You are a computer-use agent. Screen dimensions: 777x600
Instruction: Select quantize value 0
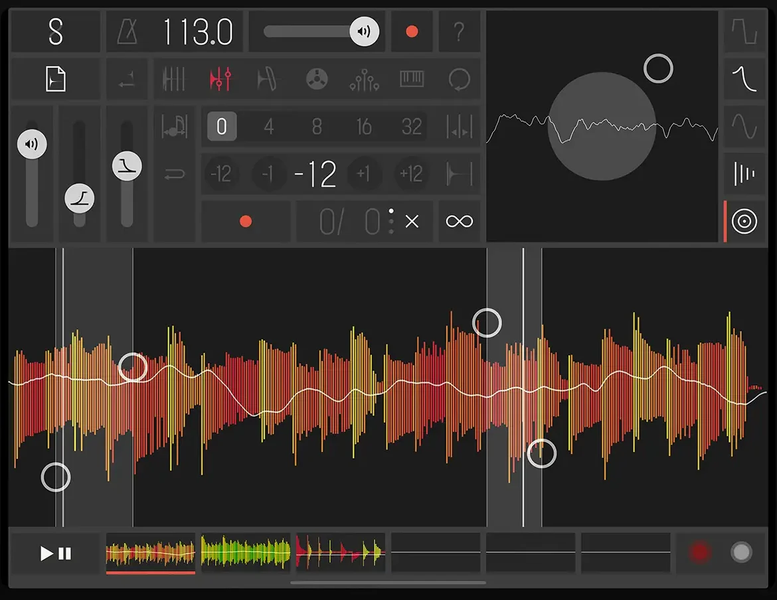coord(222,127)
